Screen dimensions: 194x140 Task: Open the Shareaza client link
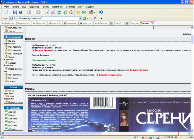click(12, 119)
